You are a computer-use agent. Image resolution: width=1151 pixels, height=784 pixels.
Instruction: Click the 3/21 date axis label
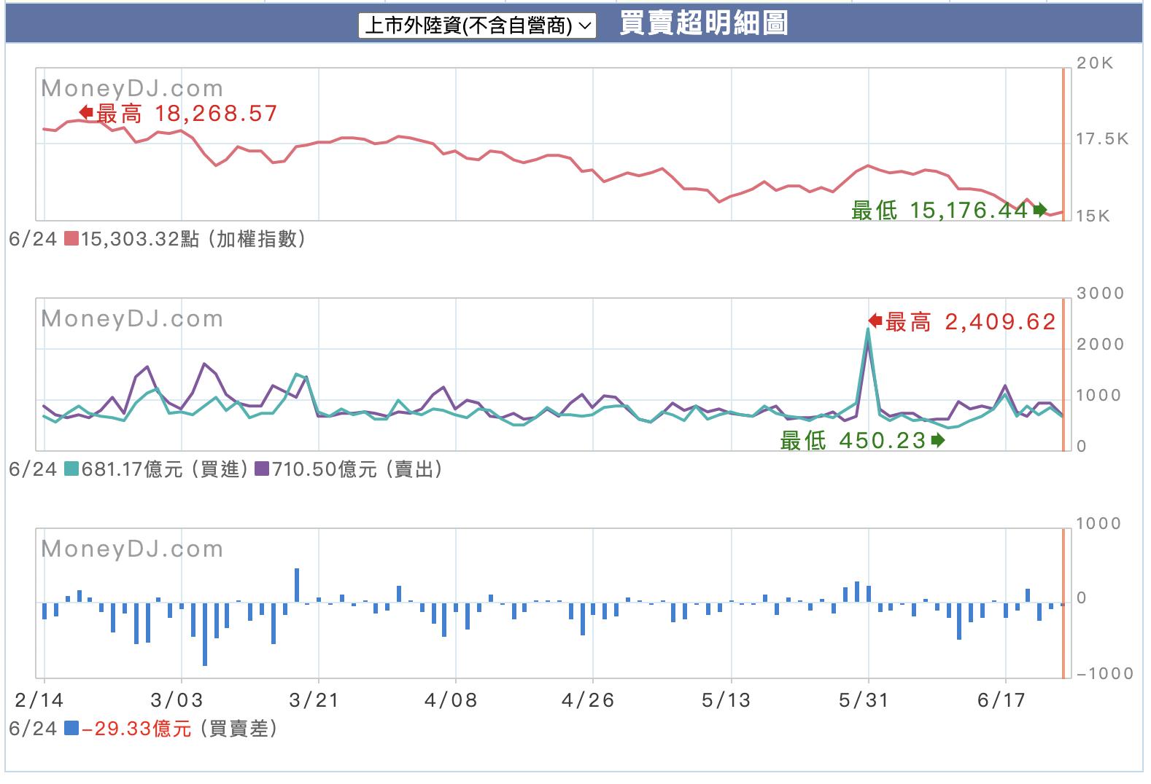(314, 700)
